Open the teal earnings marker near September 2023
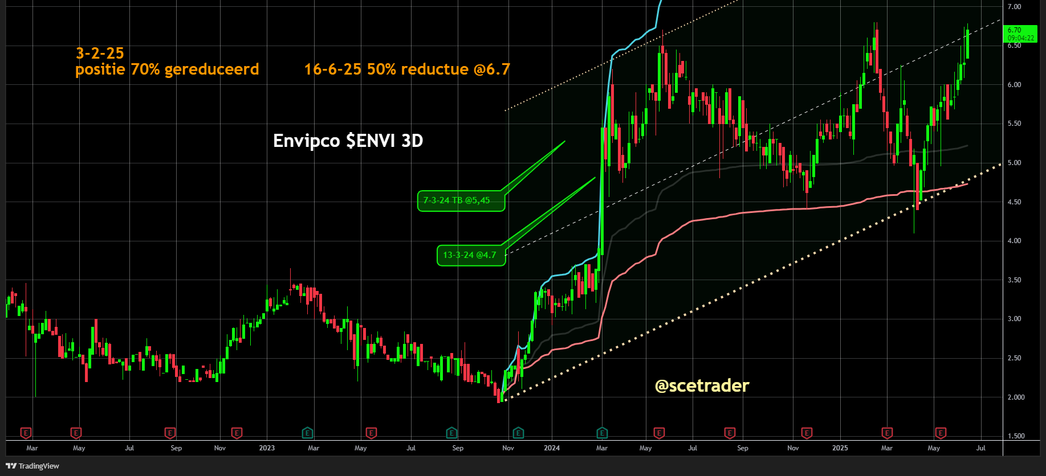Image resolution: width=1046 pixels, height=476 pixels. [x=451, y=433]
